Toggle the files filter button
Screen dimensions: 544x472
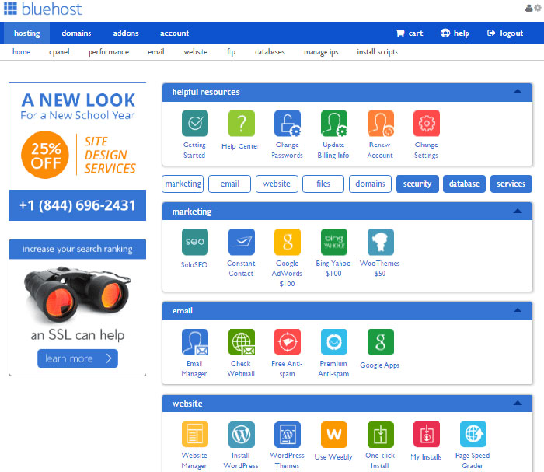pyautogui.click(x=323, y=184)
